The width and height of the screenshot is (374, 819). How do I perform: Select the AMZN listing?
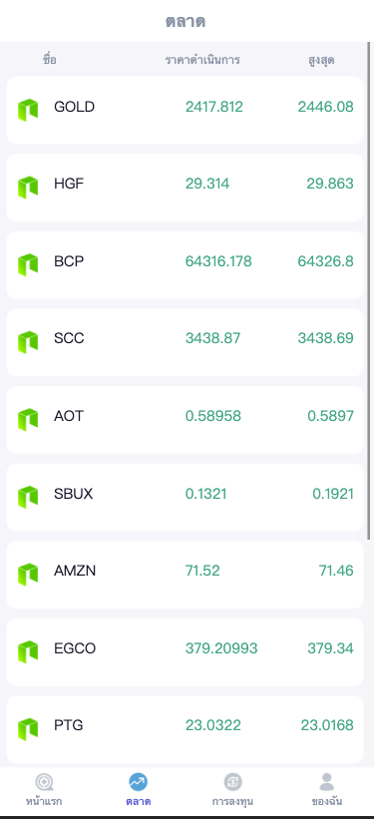185,575
